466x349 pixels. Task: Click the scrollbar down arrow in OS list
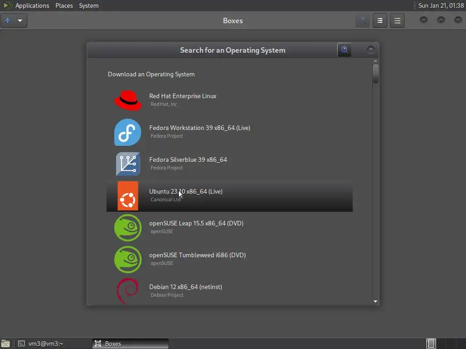coord(375,302)
